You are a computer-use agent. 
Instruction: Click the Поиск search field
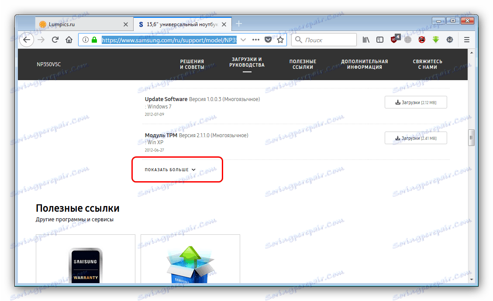point(324,40)
